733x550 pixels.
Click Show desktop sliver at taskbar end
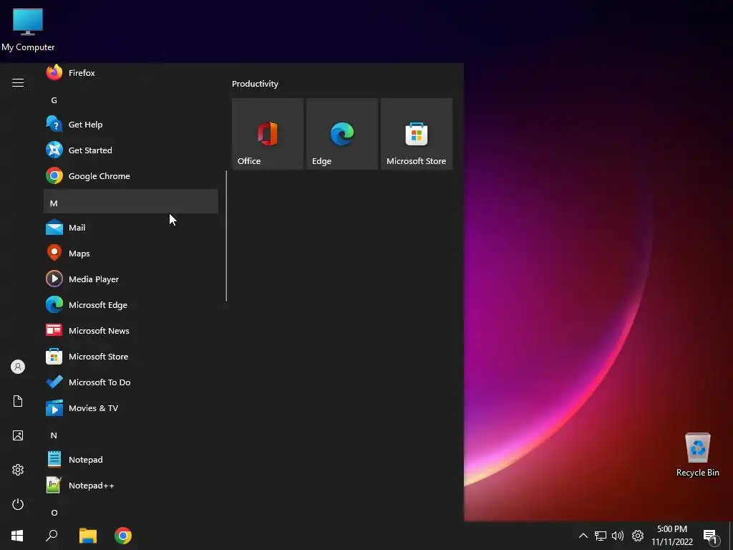(731, 536)
